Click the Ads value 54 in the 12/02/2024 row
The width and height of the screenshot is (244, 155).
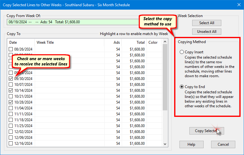click(118, 132)
